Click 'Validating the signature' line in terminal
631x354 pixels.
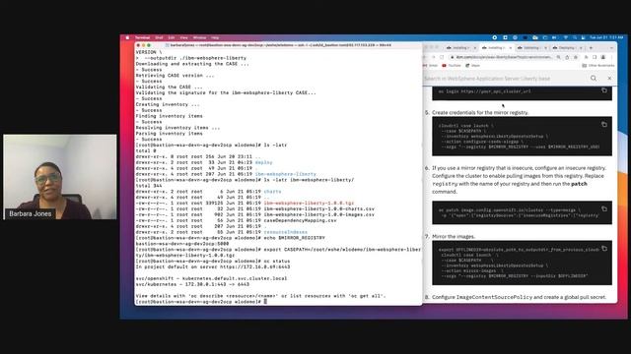point(226,92)
